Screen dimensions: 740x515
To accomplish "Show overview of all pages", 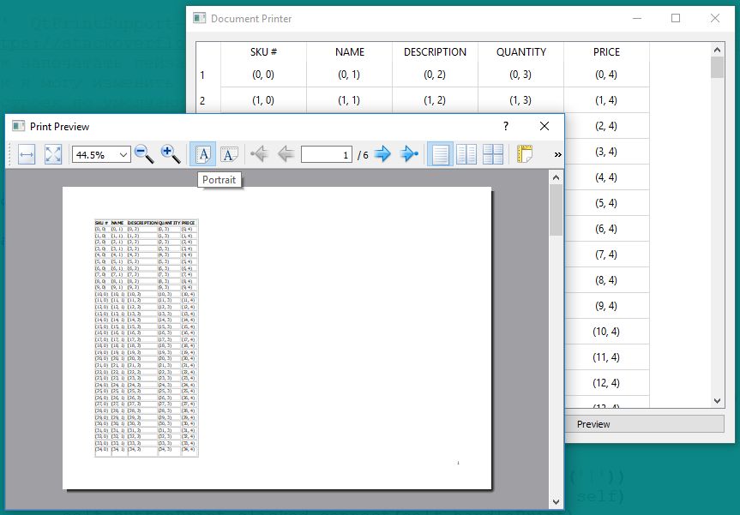I will 493,154.
